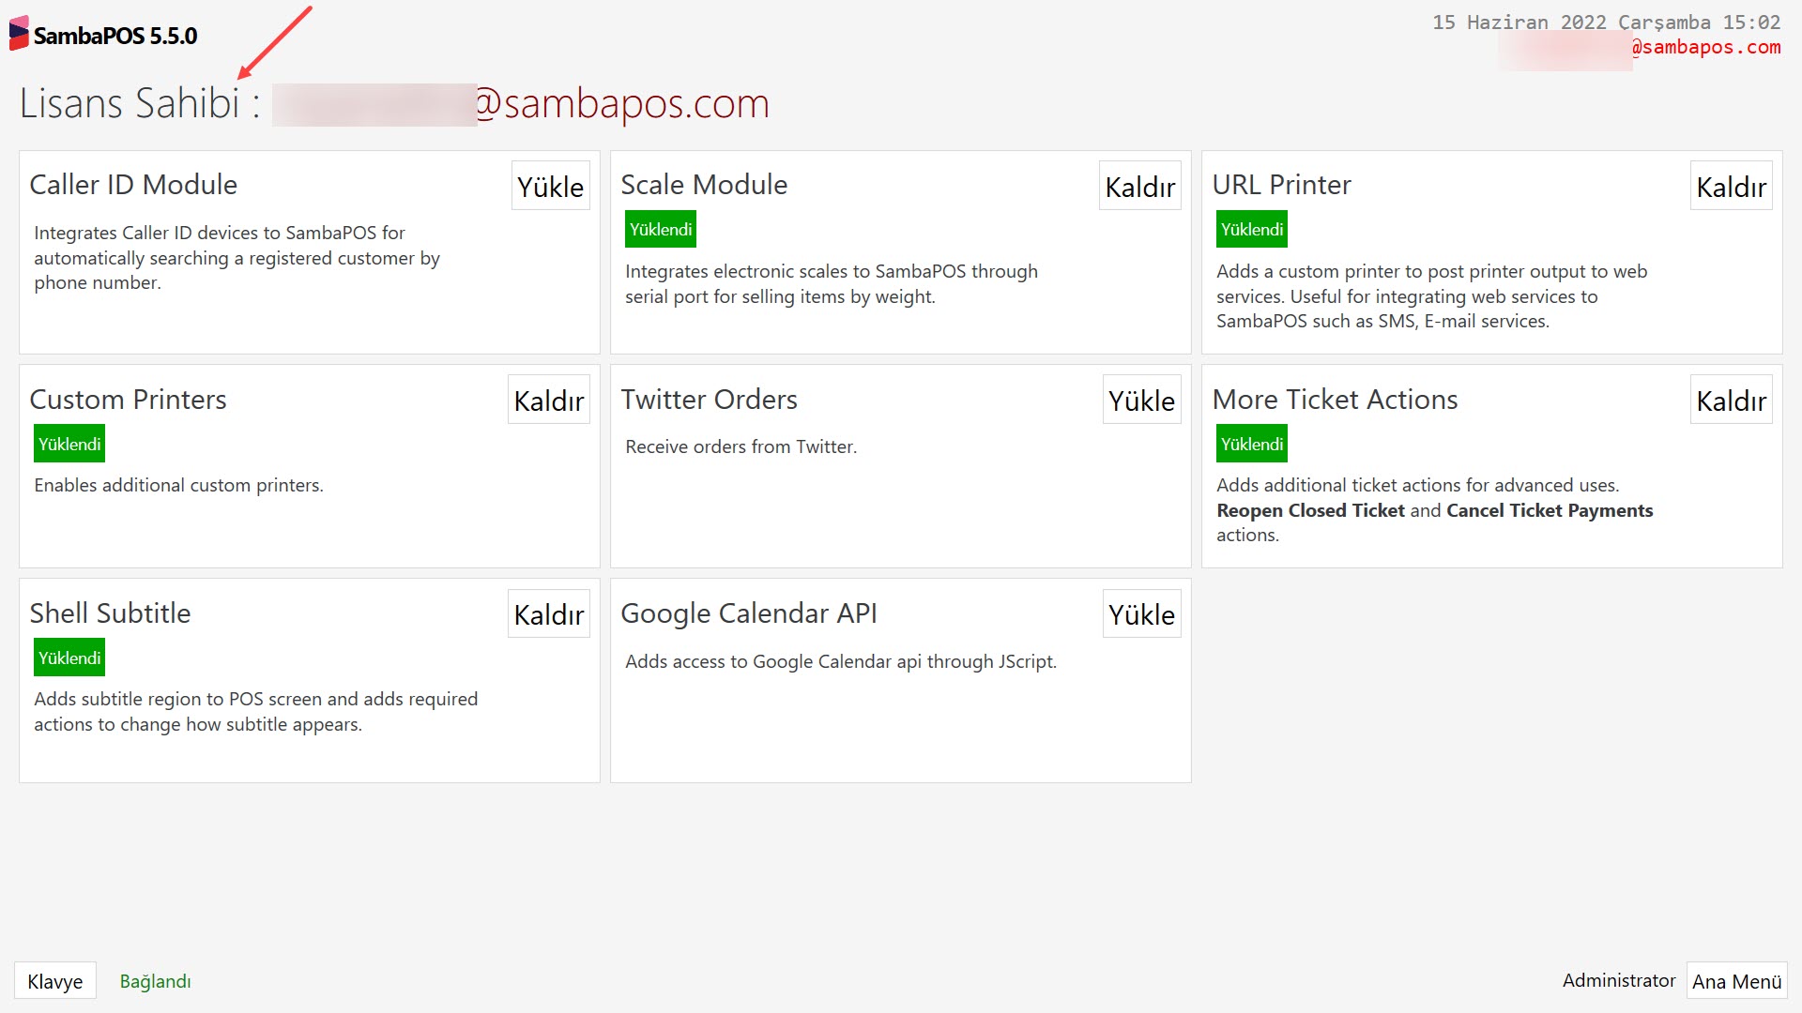Select the Lisans Sahibi email address
Screen dimensions: 1802x1013
click(521, 103)
